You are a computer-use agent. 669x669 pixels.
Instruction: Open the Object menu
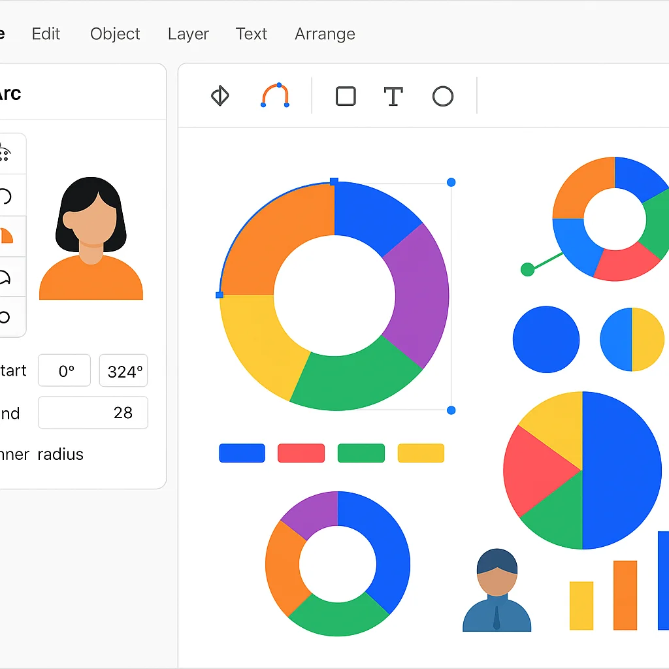coord(115,34)
